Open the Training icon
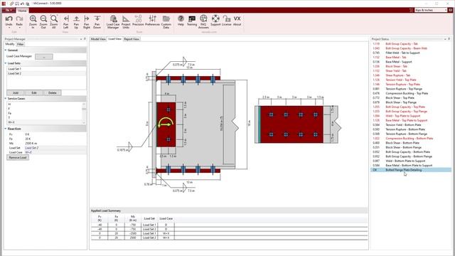Image resolution: width=455 pixels, height=256 pixels. [x=192, y=19]
